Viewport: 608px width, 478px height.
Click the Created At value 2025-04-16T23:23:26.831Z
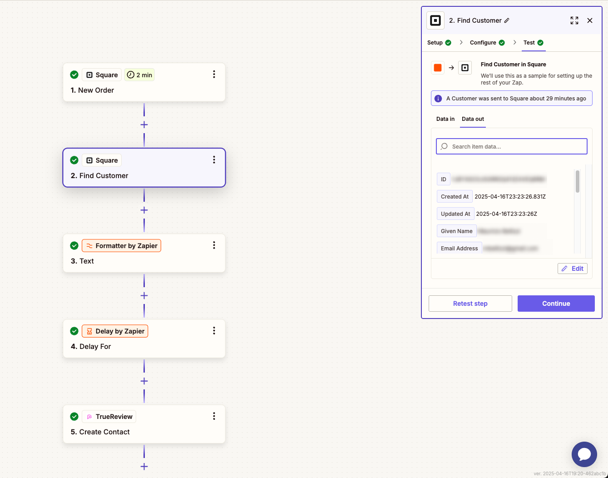pyautogui.click(x=510, y=197)
